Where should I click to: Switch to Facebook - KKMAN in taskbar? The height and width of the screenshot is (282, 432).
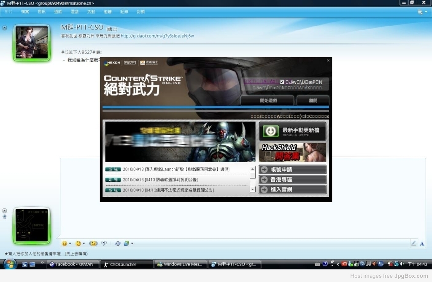click(73, 264)
